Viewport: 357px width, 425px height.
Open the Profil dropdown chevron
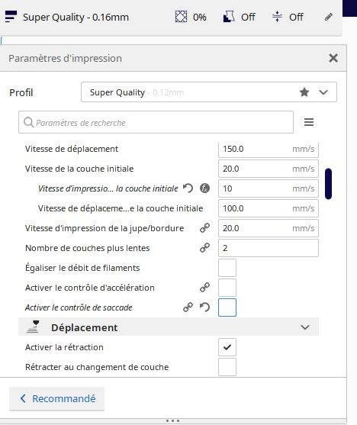coord(323,92)
